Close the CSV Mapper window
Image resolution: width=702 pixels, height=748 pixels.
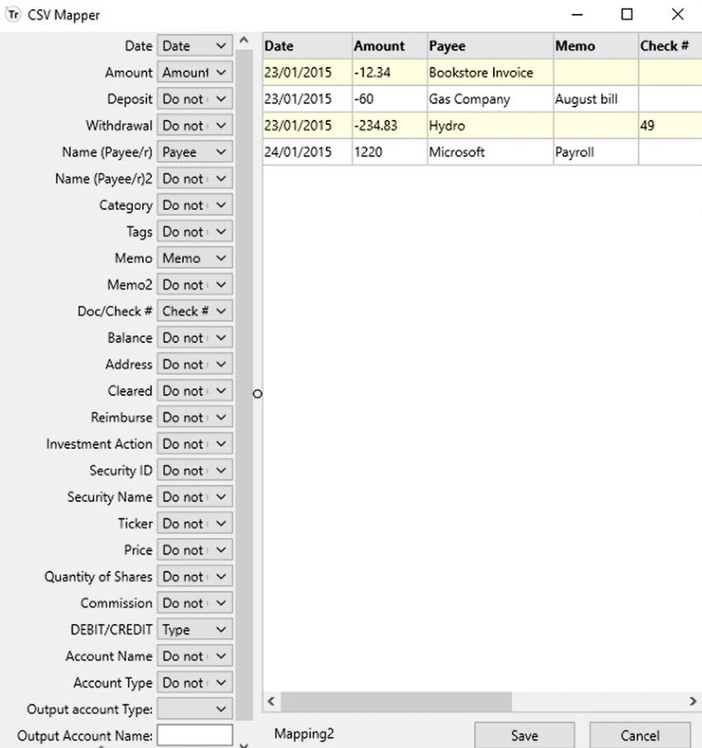[678, 15]
